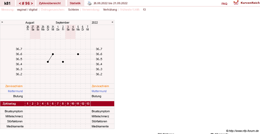260x134 pixels.
Task: Click the left axis value 36.7
Action: point(19,49)
